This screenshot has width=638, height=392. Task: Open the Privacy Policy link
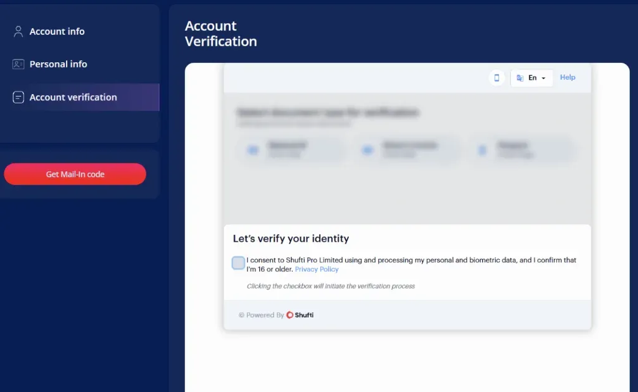pos(317,269)
